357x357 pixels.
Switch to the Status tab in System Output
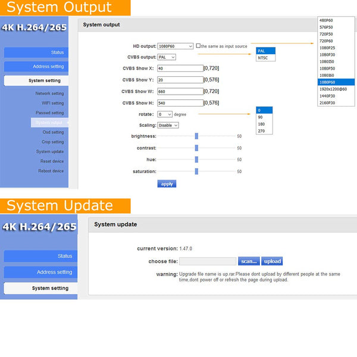click(37, 52)
